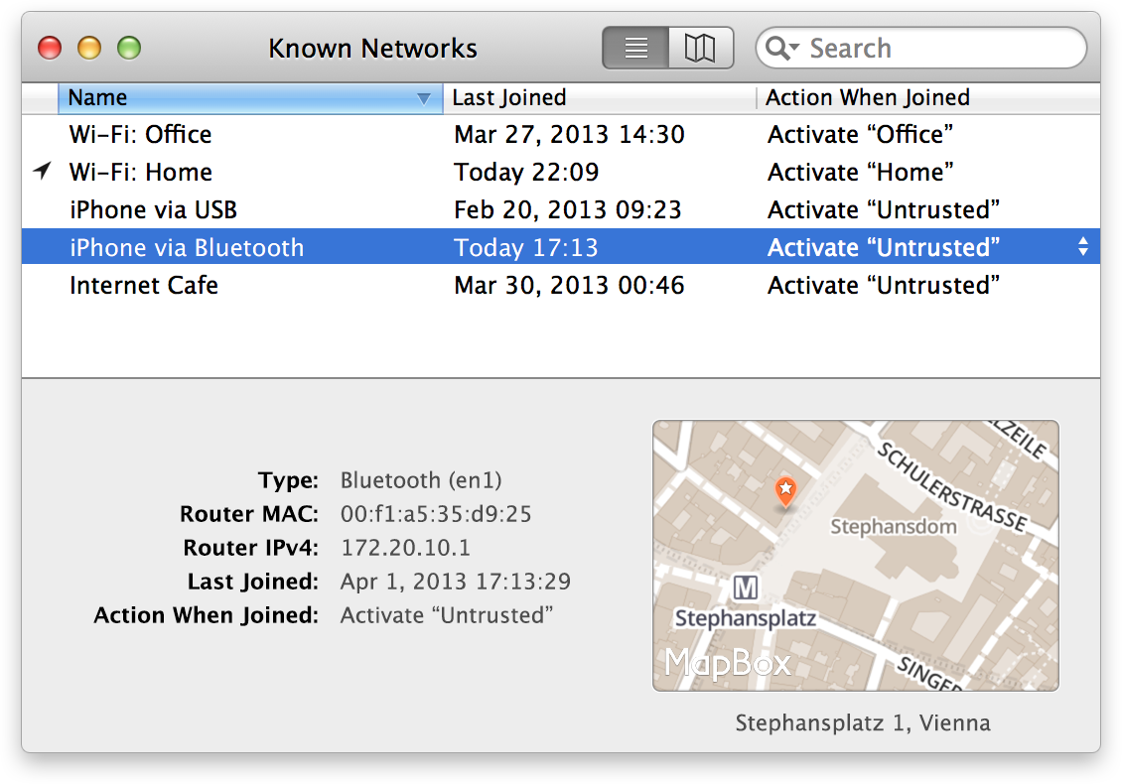Switch to map view in the toolbar
Viewport: 1122px width, 784px height.
701,47
